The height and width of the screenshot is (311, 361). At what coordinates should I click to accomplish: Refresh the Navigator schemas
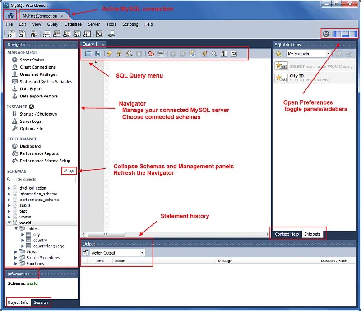(x=72, y=171)
